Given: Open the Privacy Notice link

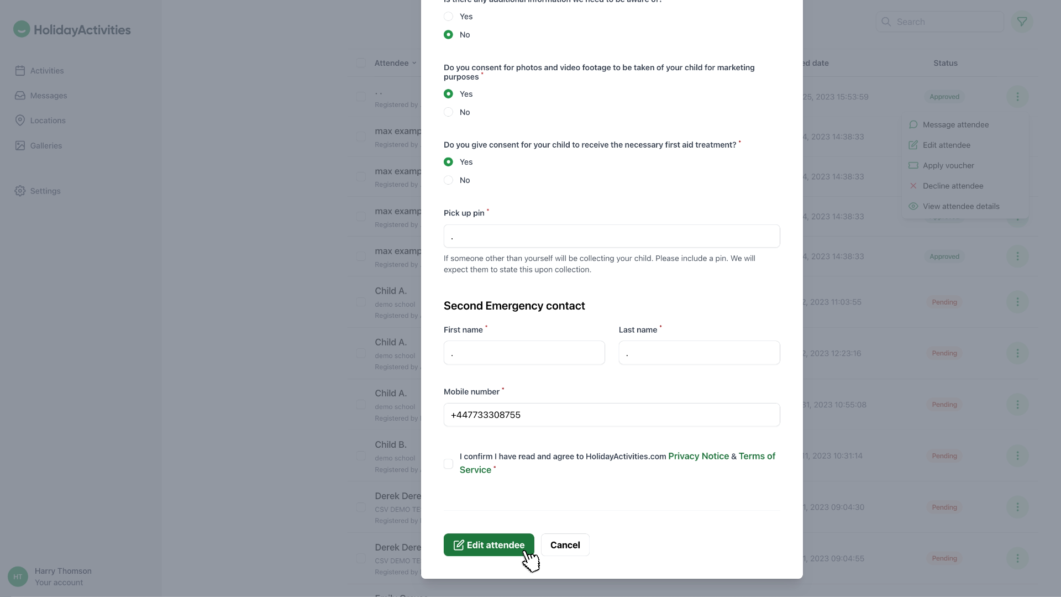Looking at the screenshot, I should (698, 457).
